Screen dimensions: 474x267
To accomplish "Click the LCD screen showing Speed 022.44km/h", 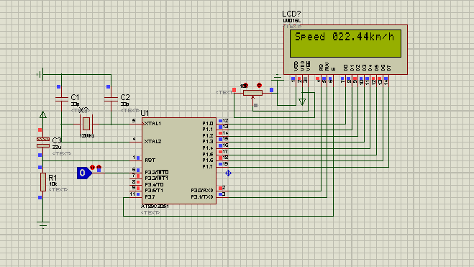I will pos(345,43).
